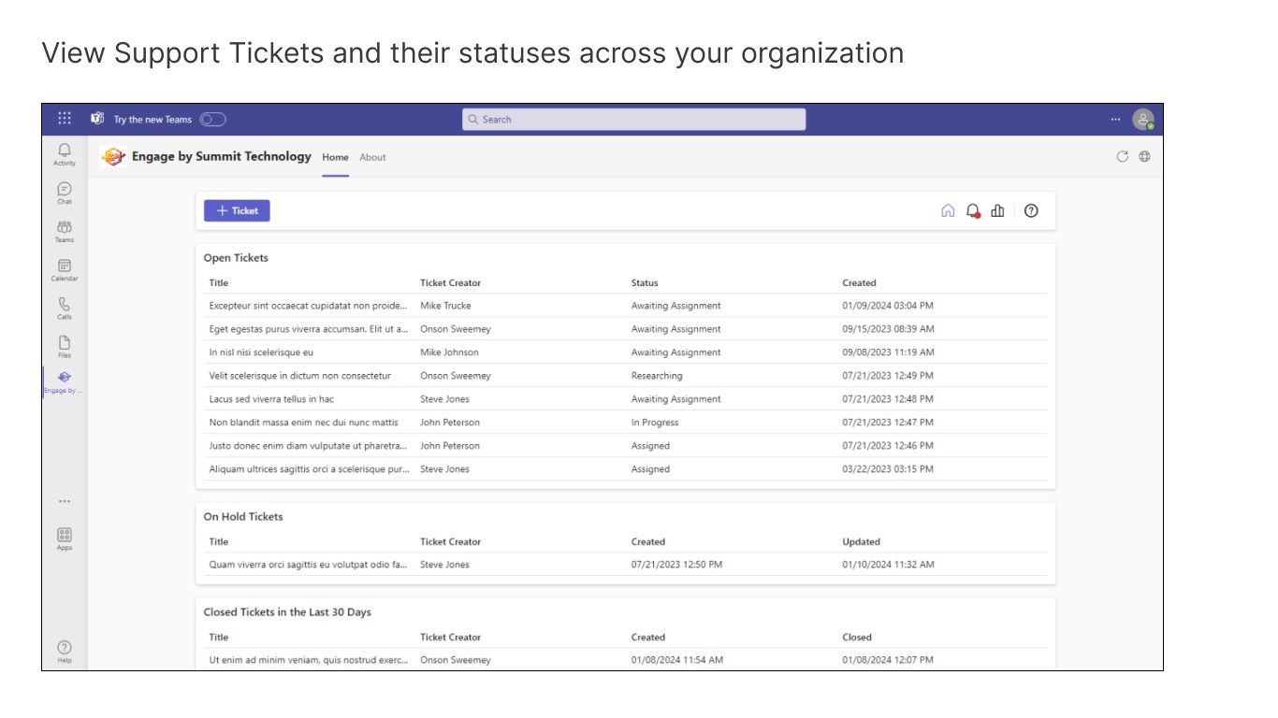
Task: Open the bar chart reports icon
Action: (x=998, y=211)
